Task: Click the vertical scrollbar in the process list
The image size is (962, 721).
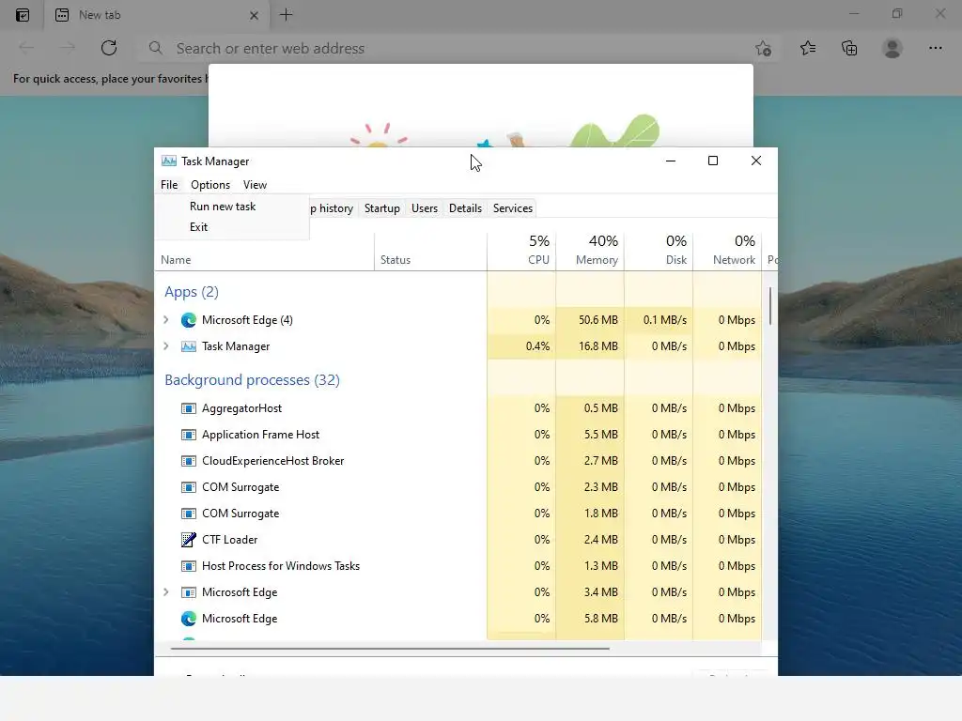Action: point(769,307)
